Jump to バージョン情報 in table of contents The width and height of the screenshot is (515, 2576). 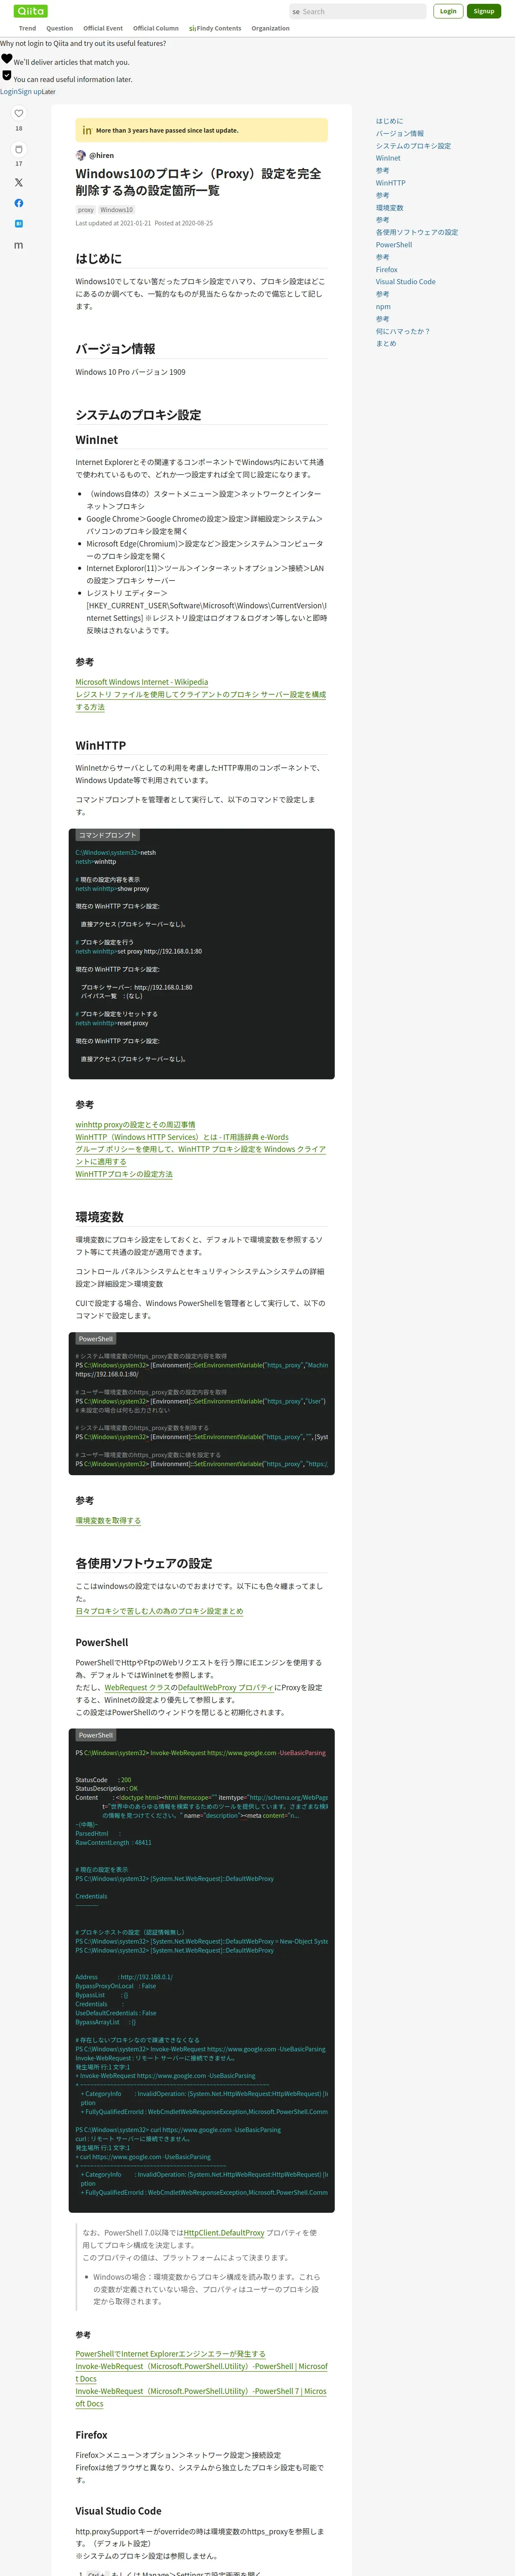(400, 133)
